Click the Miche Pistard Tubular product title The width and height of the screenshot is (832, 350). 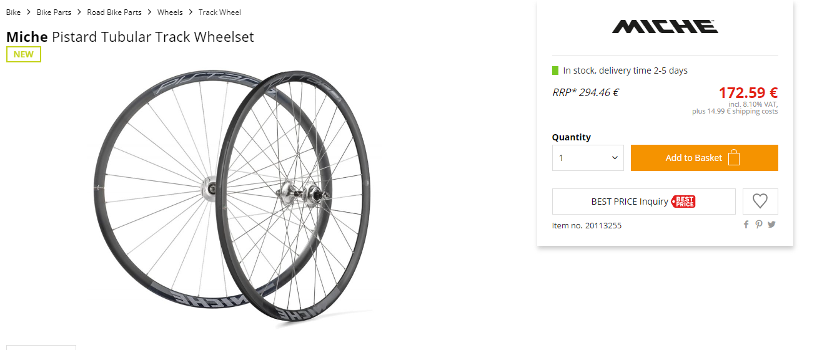(130, 37)
